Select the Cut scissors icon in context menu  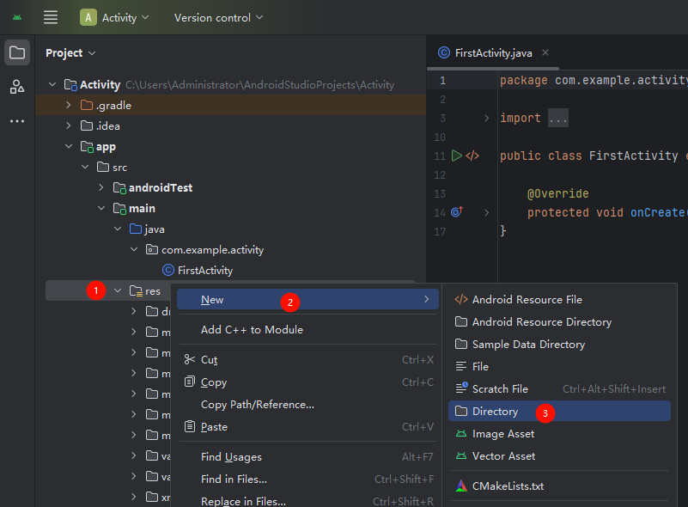click(x=190, y=360)
